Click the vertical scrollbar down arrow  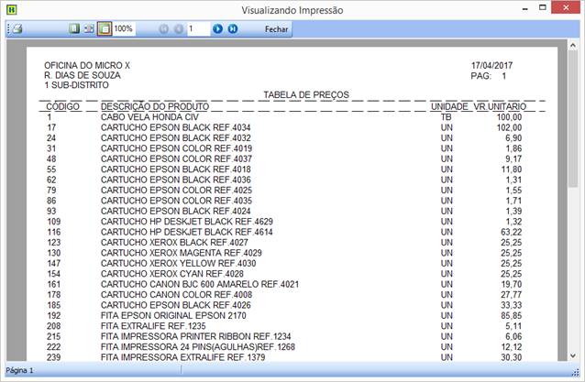coord(573,357)
